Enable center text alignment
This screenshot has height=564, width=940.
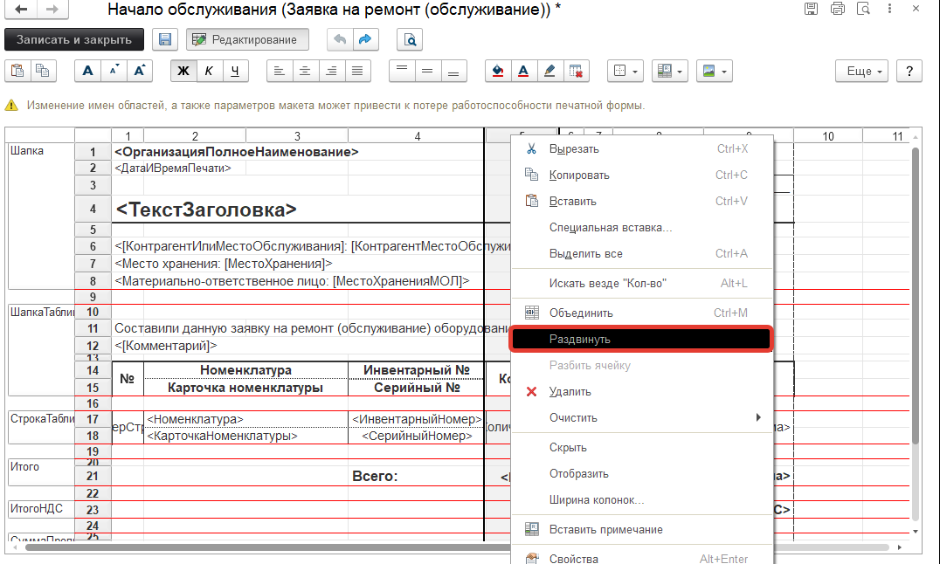[304, 71]
